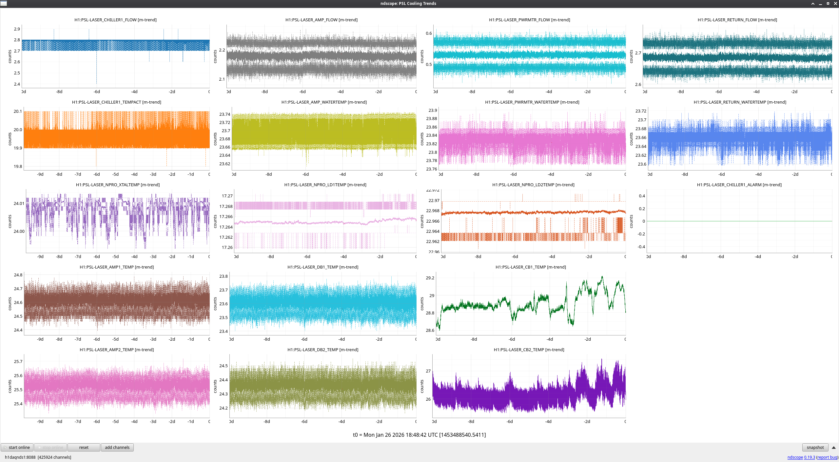Screen dimensions: 839x462
Task: Open the ndscope version link
Action: coord(801,457)
